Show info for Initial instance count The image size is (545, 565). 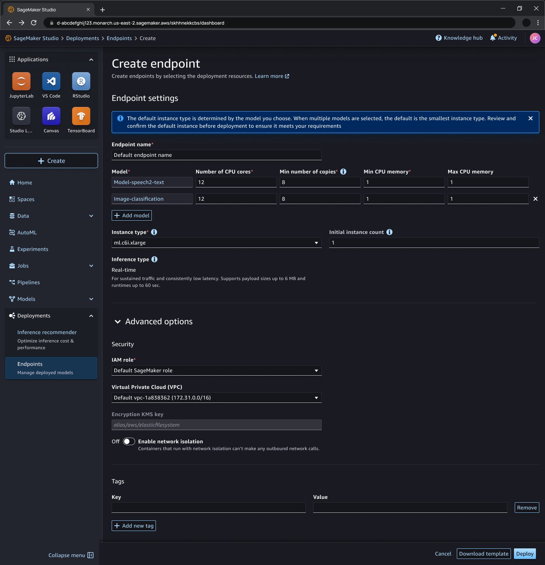tap(389, 232)
